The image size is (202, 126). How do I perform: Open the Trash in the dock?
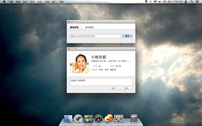coord(134,119)
